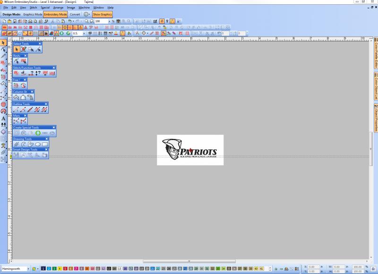Screen dimensions: 378x274
Task: Toggle the grid display icon in the view toolbar
Action: tap(35, 33)
